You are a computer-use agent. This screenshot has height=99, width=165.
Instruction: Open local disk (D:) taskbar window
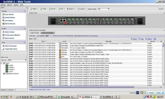coord(26,97)
